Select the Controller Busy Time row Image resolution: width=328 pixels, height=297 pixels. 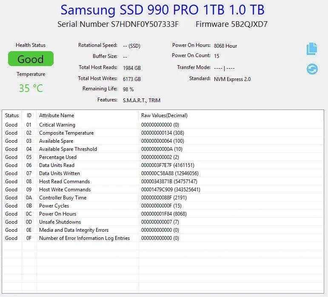[163, 198]
